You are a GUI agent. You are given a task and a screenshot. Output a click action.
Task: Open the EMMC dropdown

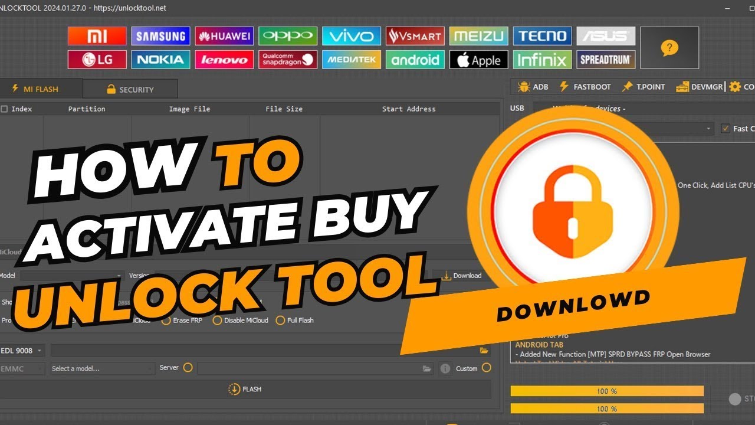point(22,368)
